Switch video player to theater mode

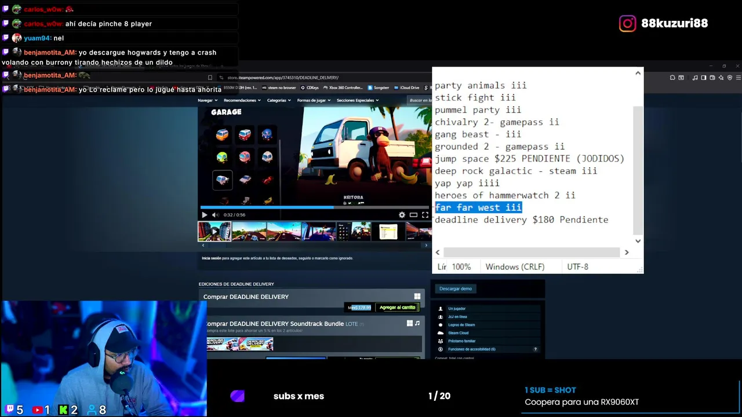[x=413, y=215]
